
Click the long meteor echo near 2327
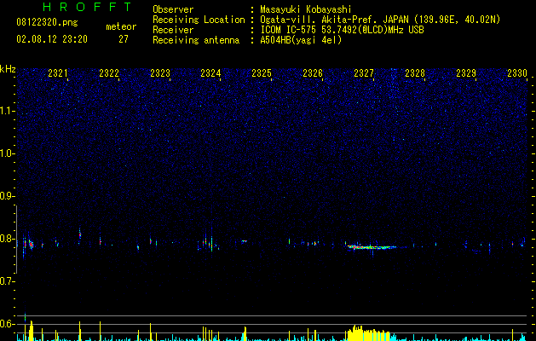click(x=372, y=247)
